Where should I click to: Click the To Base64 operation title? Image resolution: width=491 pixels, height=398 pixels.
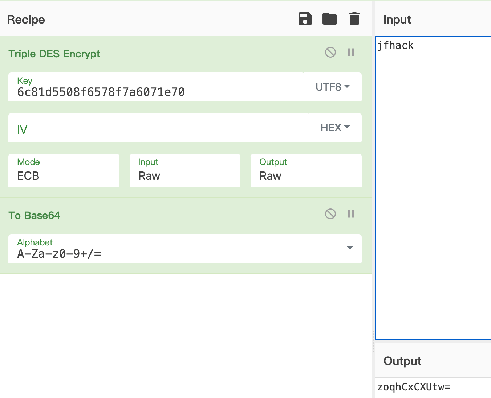pyautogui.click(x=35, y=215)
